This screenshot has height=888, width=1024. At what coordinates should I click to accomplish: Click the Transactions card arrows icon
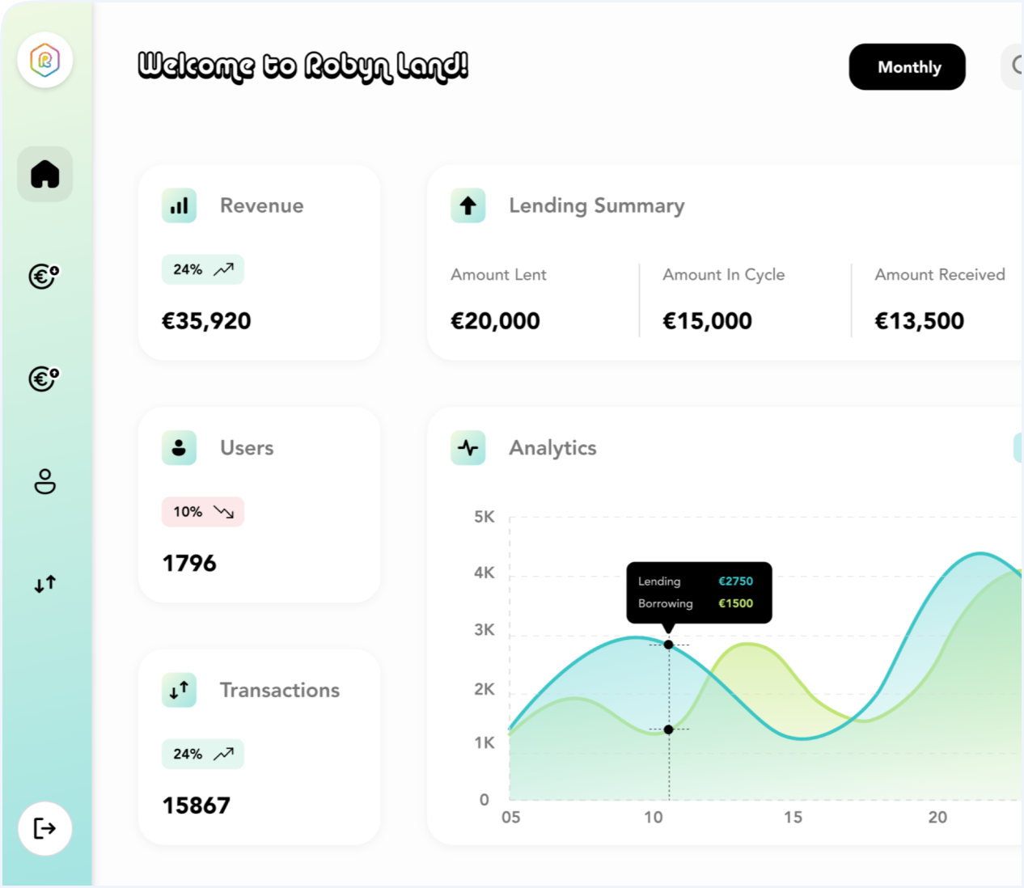point(179,690)
